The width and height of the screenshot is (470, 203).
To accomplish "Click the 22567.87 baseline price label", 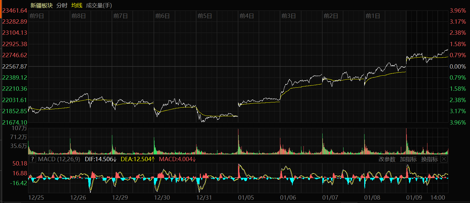I will (x=14, y=66).
